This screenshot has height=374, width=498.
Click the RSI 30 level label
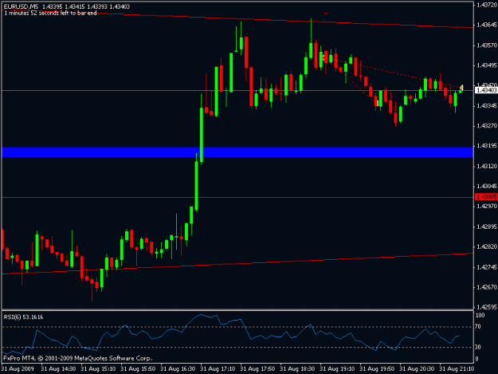(x=478, y=347)
